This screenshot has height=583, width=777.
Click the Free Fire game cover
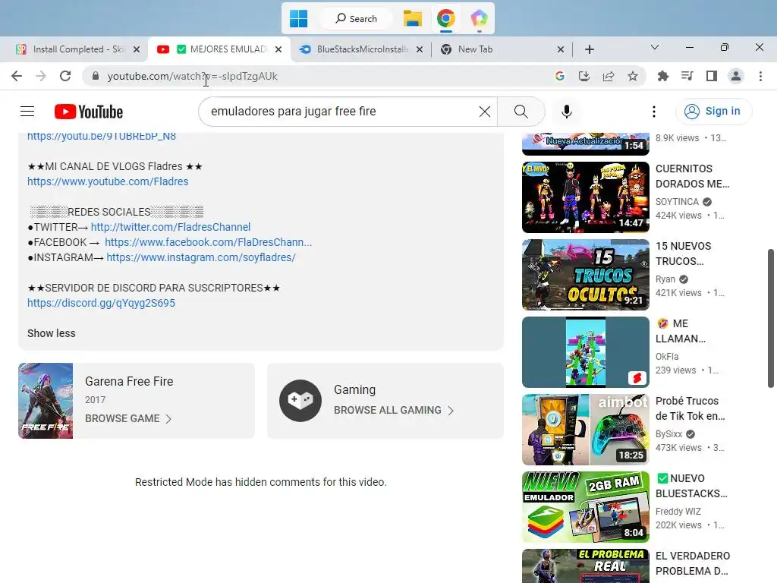(46, 401)
